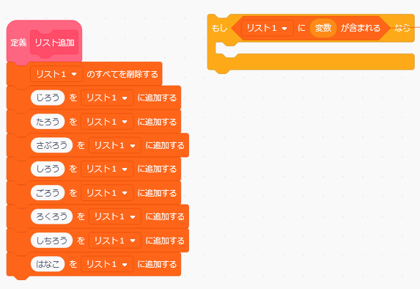
Task: Open list dropdown in the じろう block
Action: 107,98
